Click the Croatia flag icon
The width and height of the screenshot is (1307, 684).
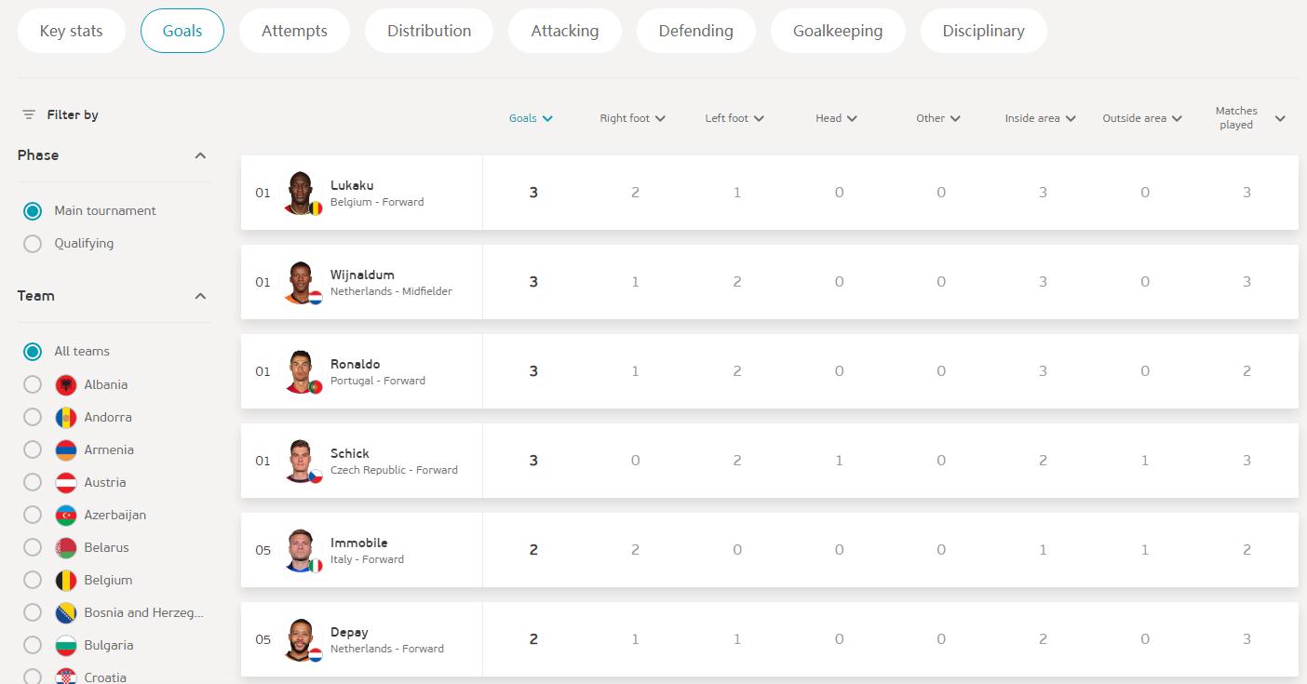66,677
